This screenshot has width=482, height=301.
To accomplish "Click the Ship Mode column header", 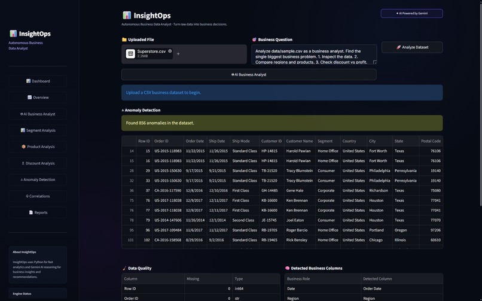I will tap(245, 141).
